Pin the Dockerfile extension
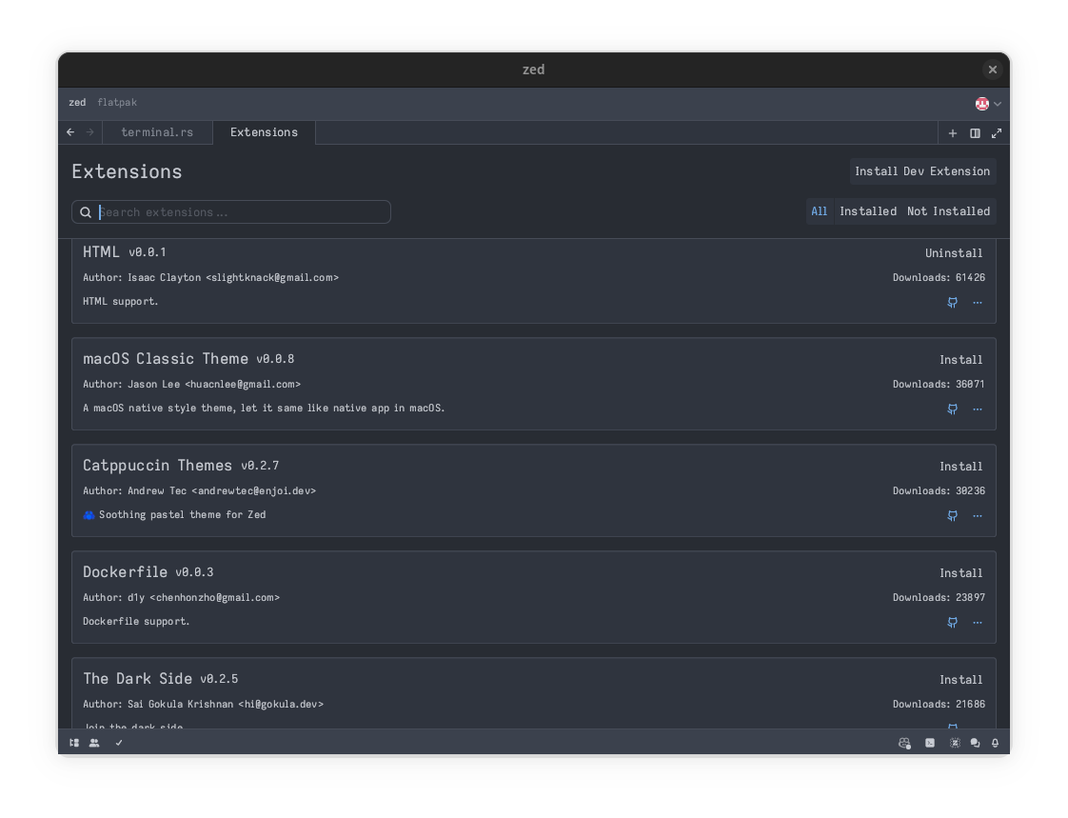Viewport: 1068px width, 818px height. coord(951,622)
